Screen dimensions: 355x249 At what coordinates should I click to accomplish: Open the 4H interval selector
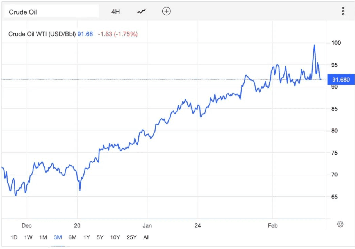click(x=115, y=12)
